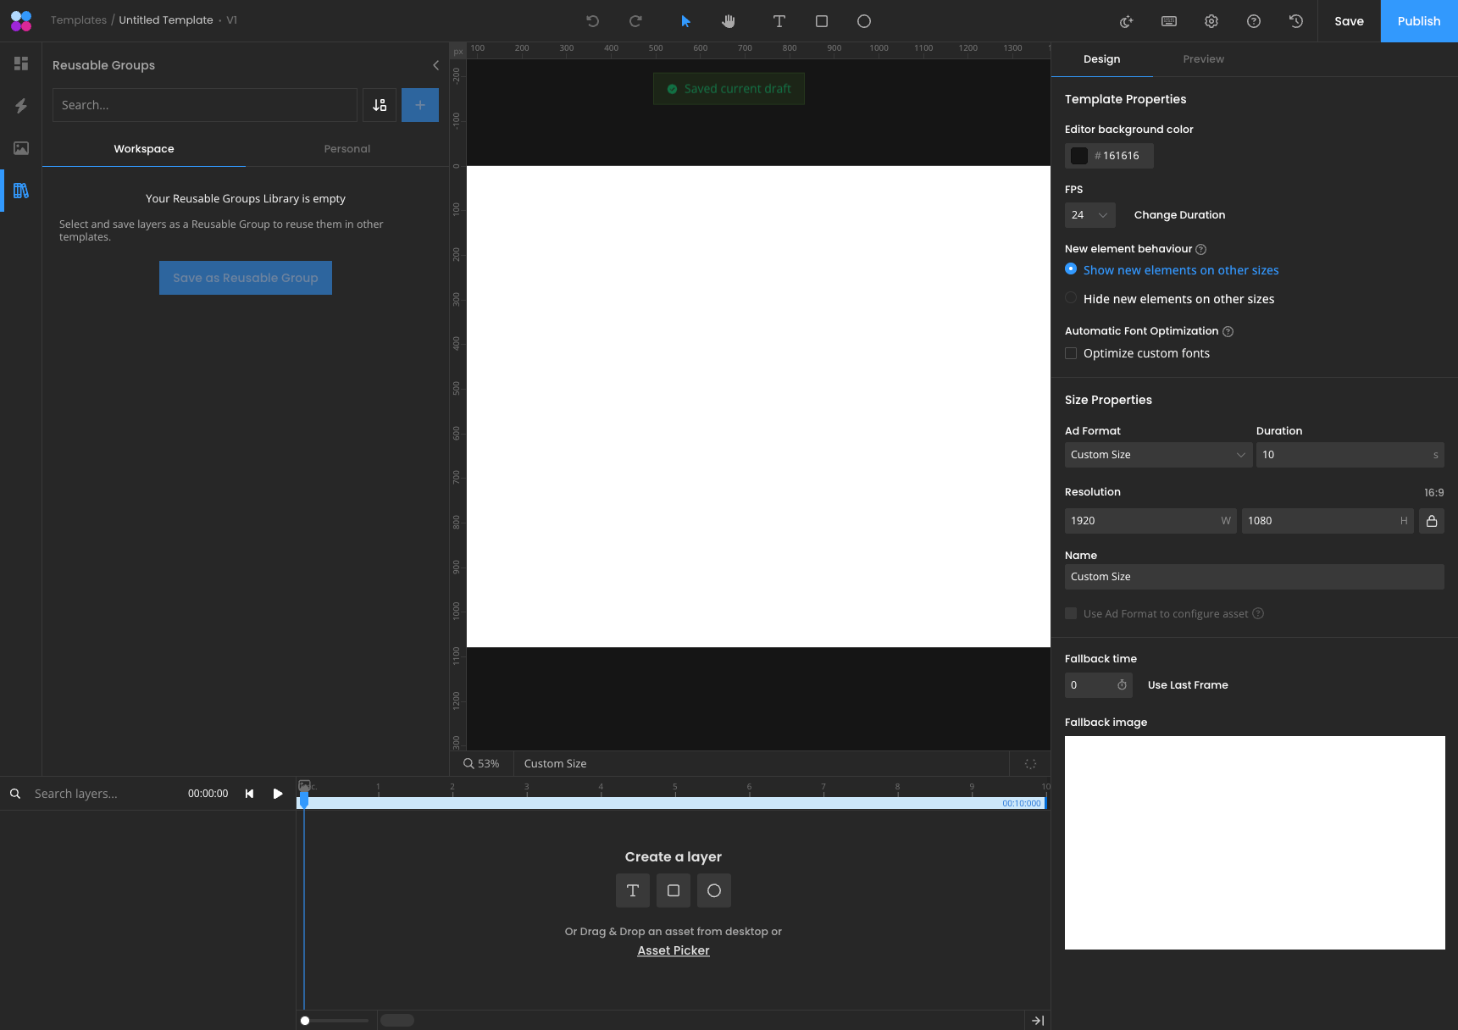
Task: Click the timeline horizontal scrollbar
Action: click(397, 1021)
